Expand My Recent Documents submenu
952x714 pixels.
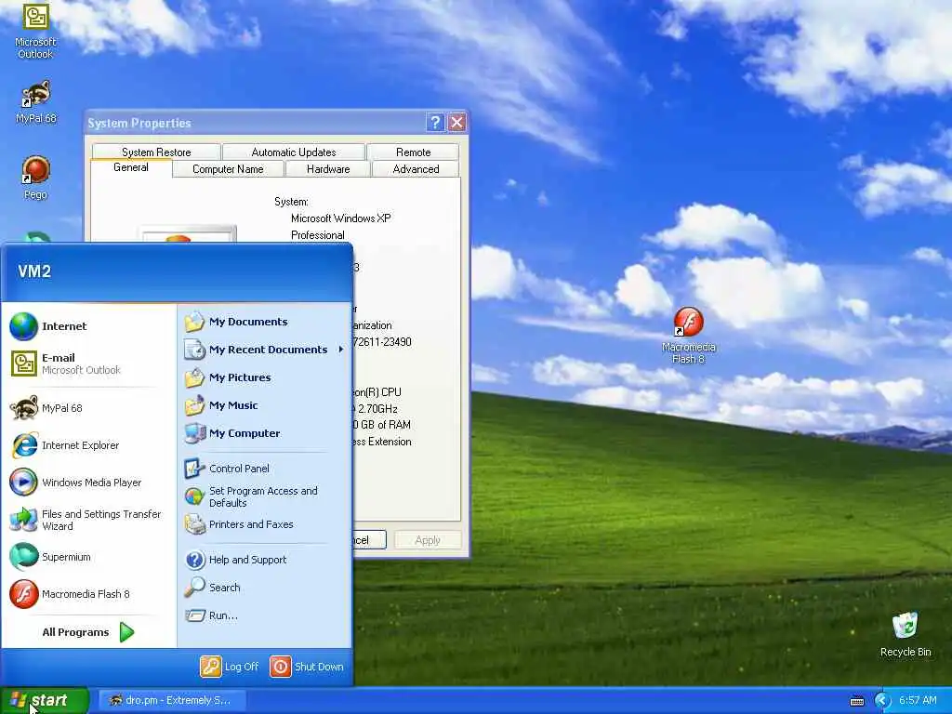pos(265,350)
